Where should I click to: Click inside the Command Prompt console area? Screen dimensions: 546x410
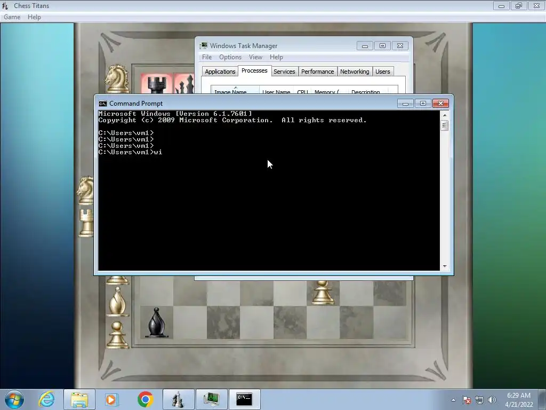pos(269,191)
